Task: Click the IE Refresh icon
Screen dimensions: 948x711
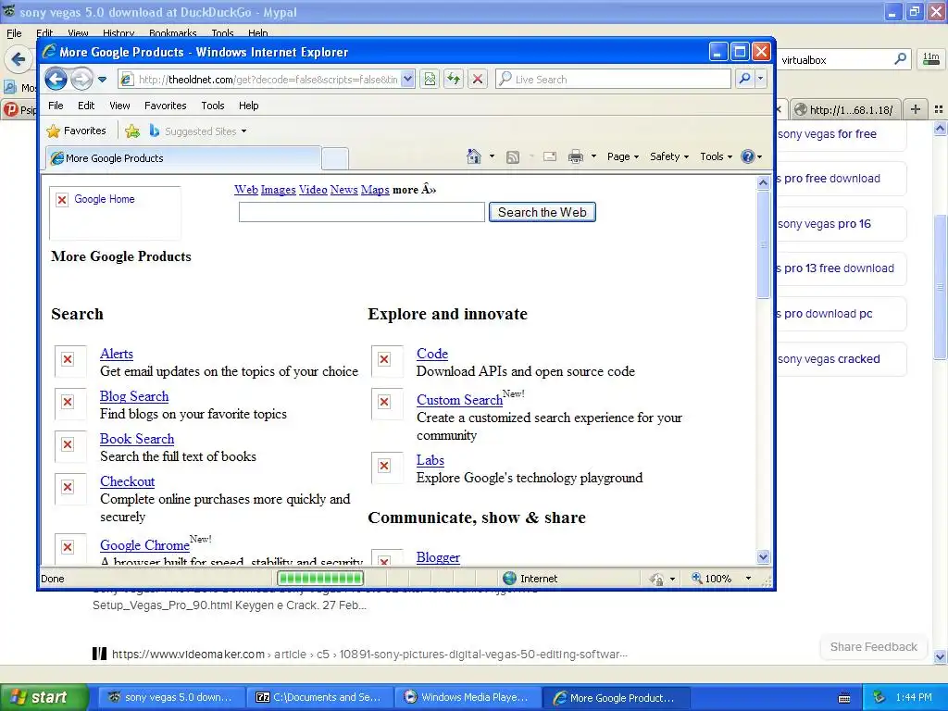Action: click(x=454, y=80)
